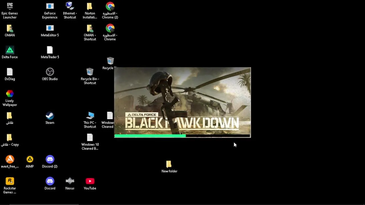The image size is (365, 205).
Task: Select the MetaTrader 5 file icon
Action: click(50, 53)
